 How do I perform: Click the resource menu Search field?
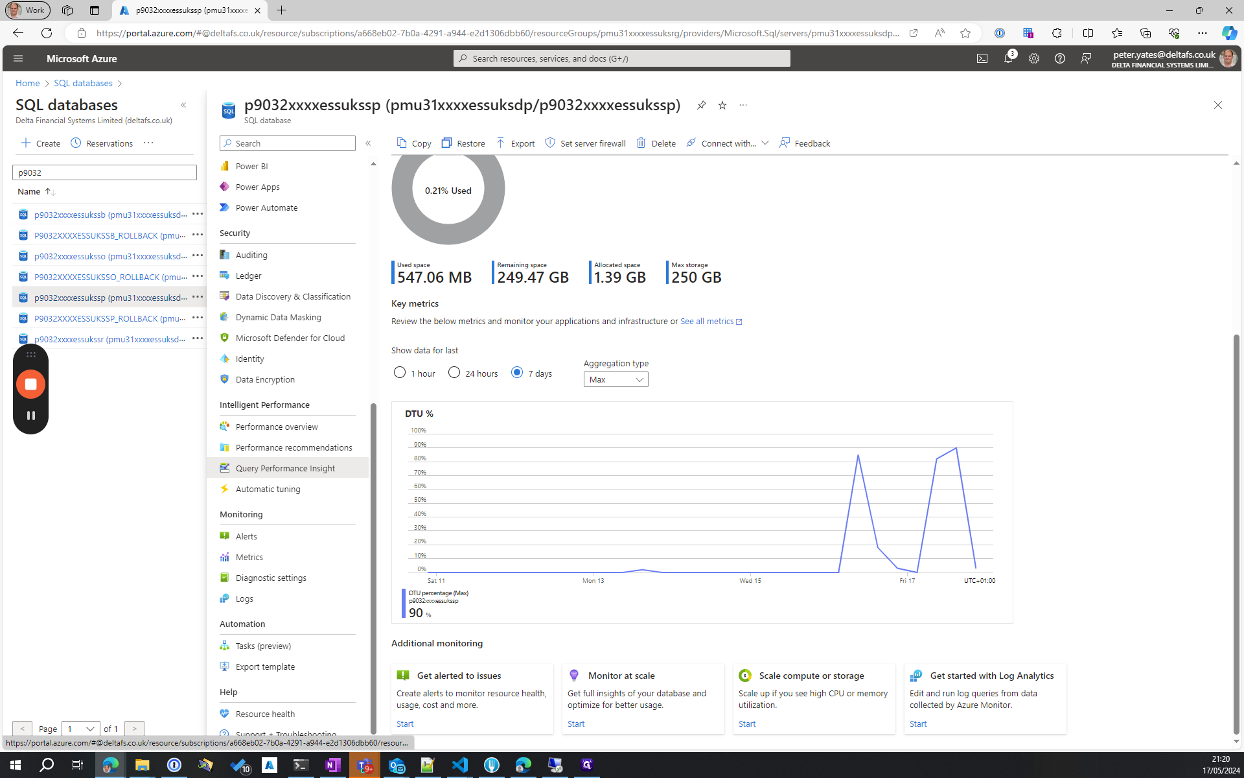tap(288, 143)
